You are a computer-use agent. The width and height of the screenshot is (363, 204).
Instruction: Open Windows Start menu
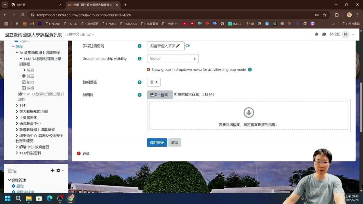pos(8,198)
